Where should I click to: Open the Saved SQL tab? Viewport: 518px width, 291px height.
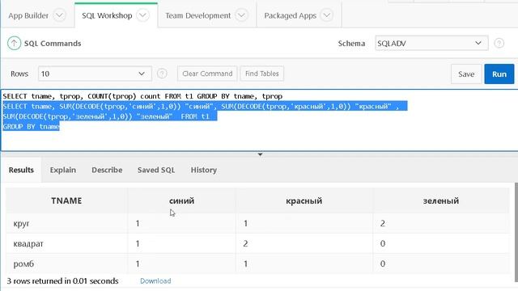coord(156,170)
